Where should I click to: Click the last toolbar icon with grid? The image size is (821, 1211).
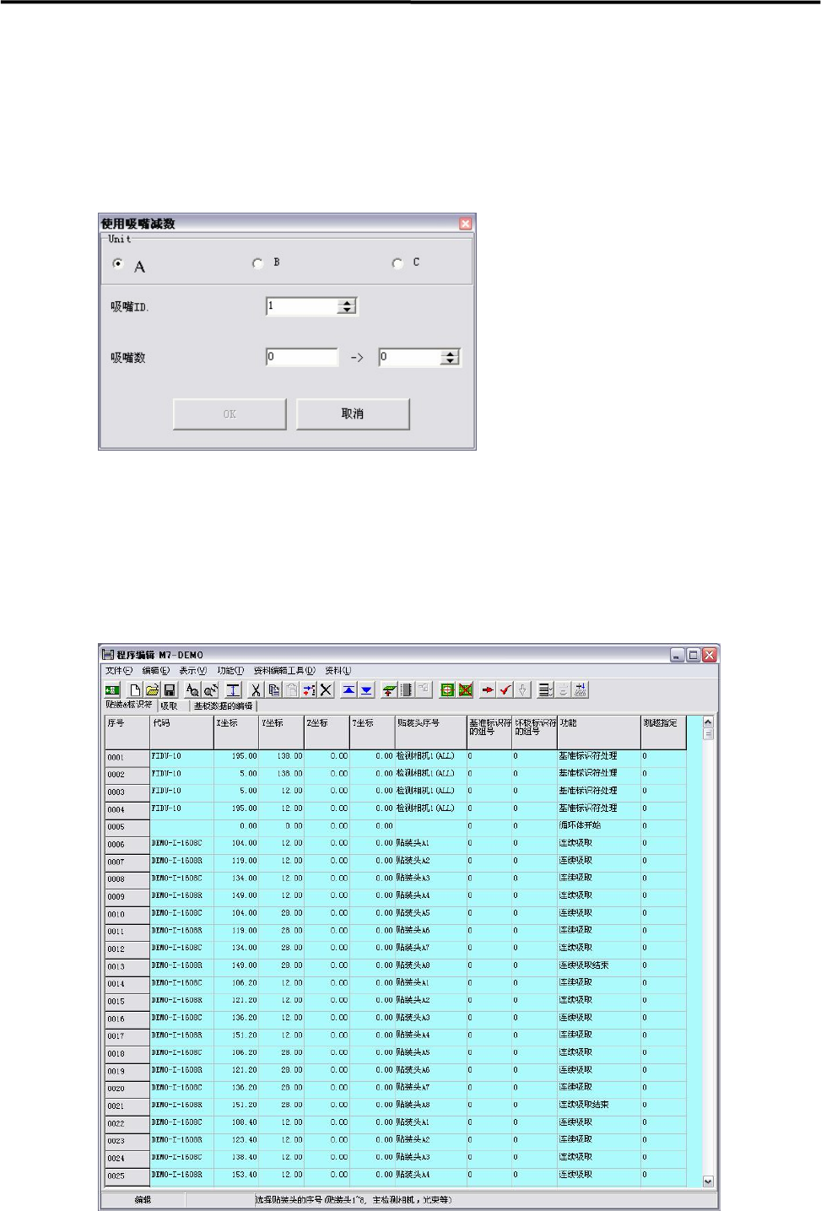[581, 689]
